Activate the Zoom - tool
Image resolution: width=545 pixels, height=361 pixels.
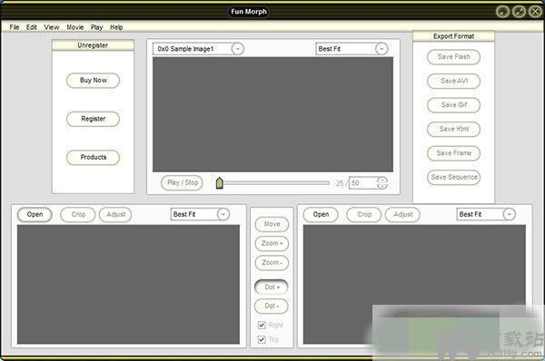pyautogui.click(x=272, y=263)
